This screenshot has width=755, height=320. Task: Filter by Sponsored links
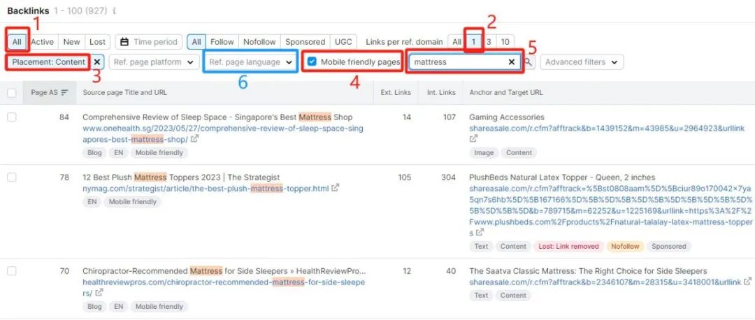[305, 42]
